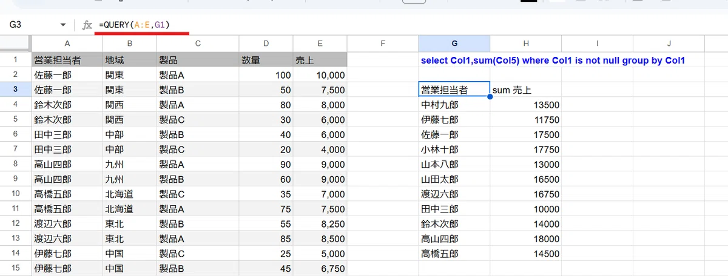Click cell E12 showing 8,250

(320, 223)
